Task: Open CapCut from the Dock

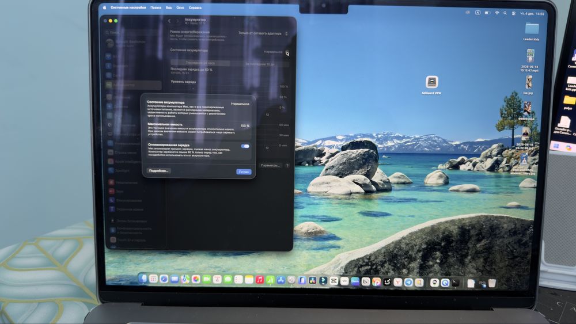Action: [x=334, y=281]
